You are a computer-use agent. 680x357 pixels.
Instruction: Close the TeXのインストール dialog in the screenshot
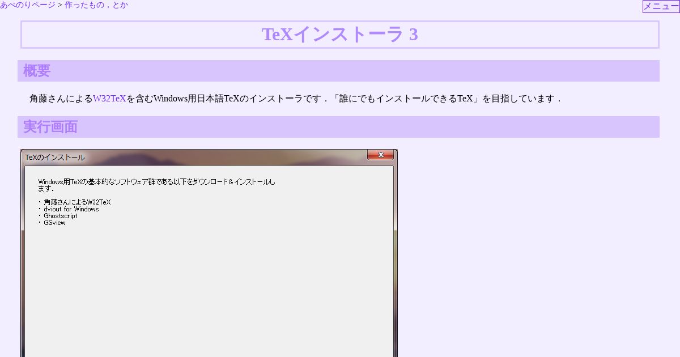pos(381,155)
